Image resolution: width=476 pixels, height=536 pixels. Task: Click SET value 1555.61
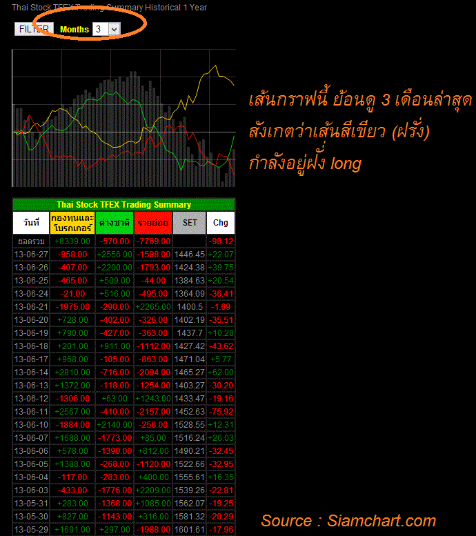(x=190, y=477)
